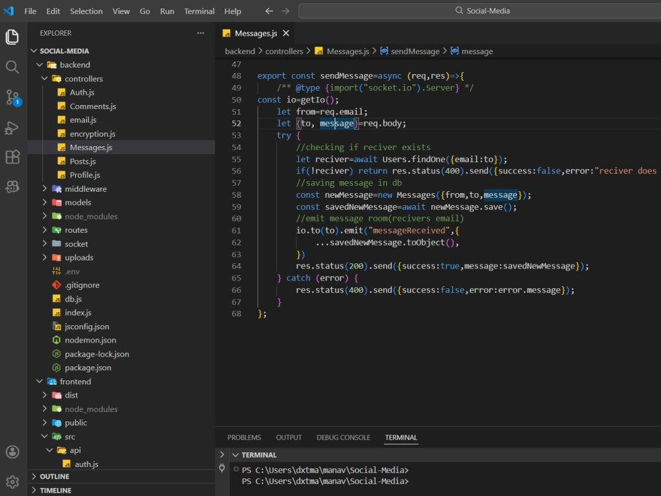The height and width of the screenshot is (496, 661).
Task: Open the Extensions view
Action: (x=12, y=157)
